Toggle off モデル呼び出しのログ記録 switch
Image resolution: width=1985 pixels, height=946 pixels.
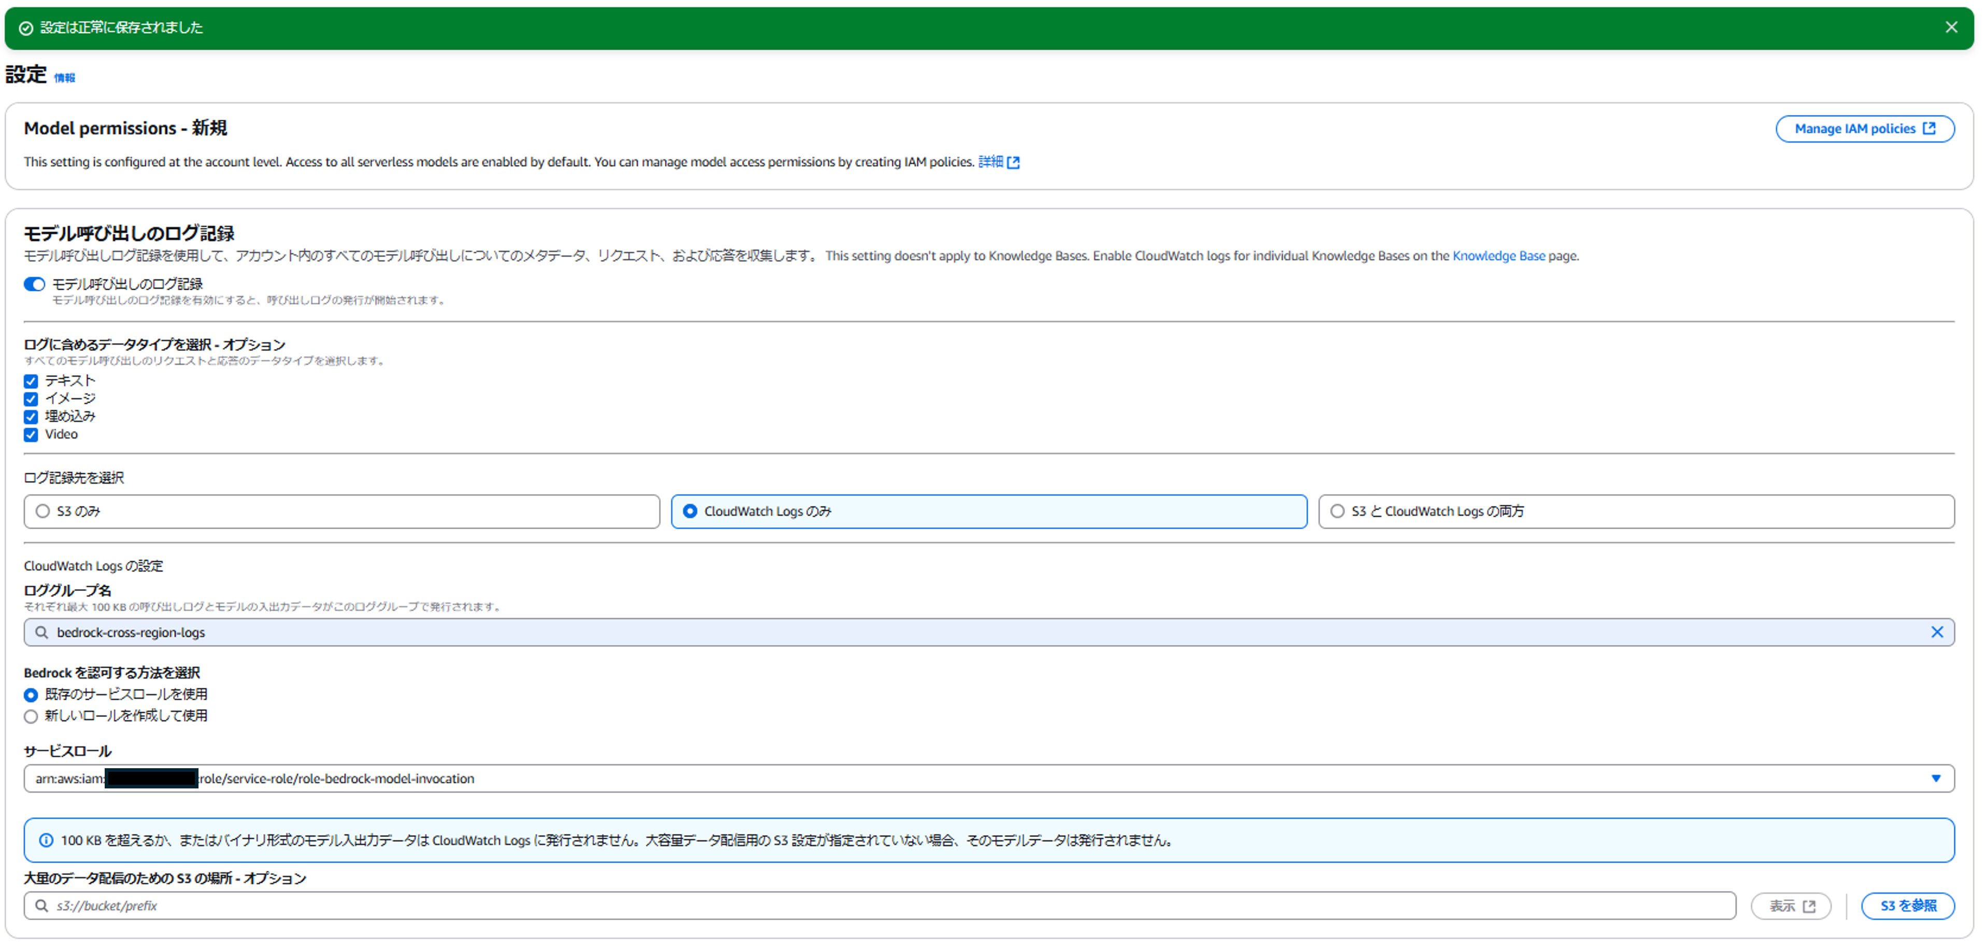pyautogui.click(x=34, y=285)
